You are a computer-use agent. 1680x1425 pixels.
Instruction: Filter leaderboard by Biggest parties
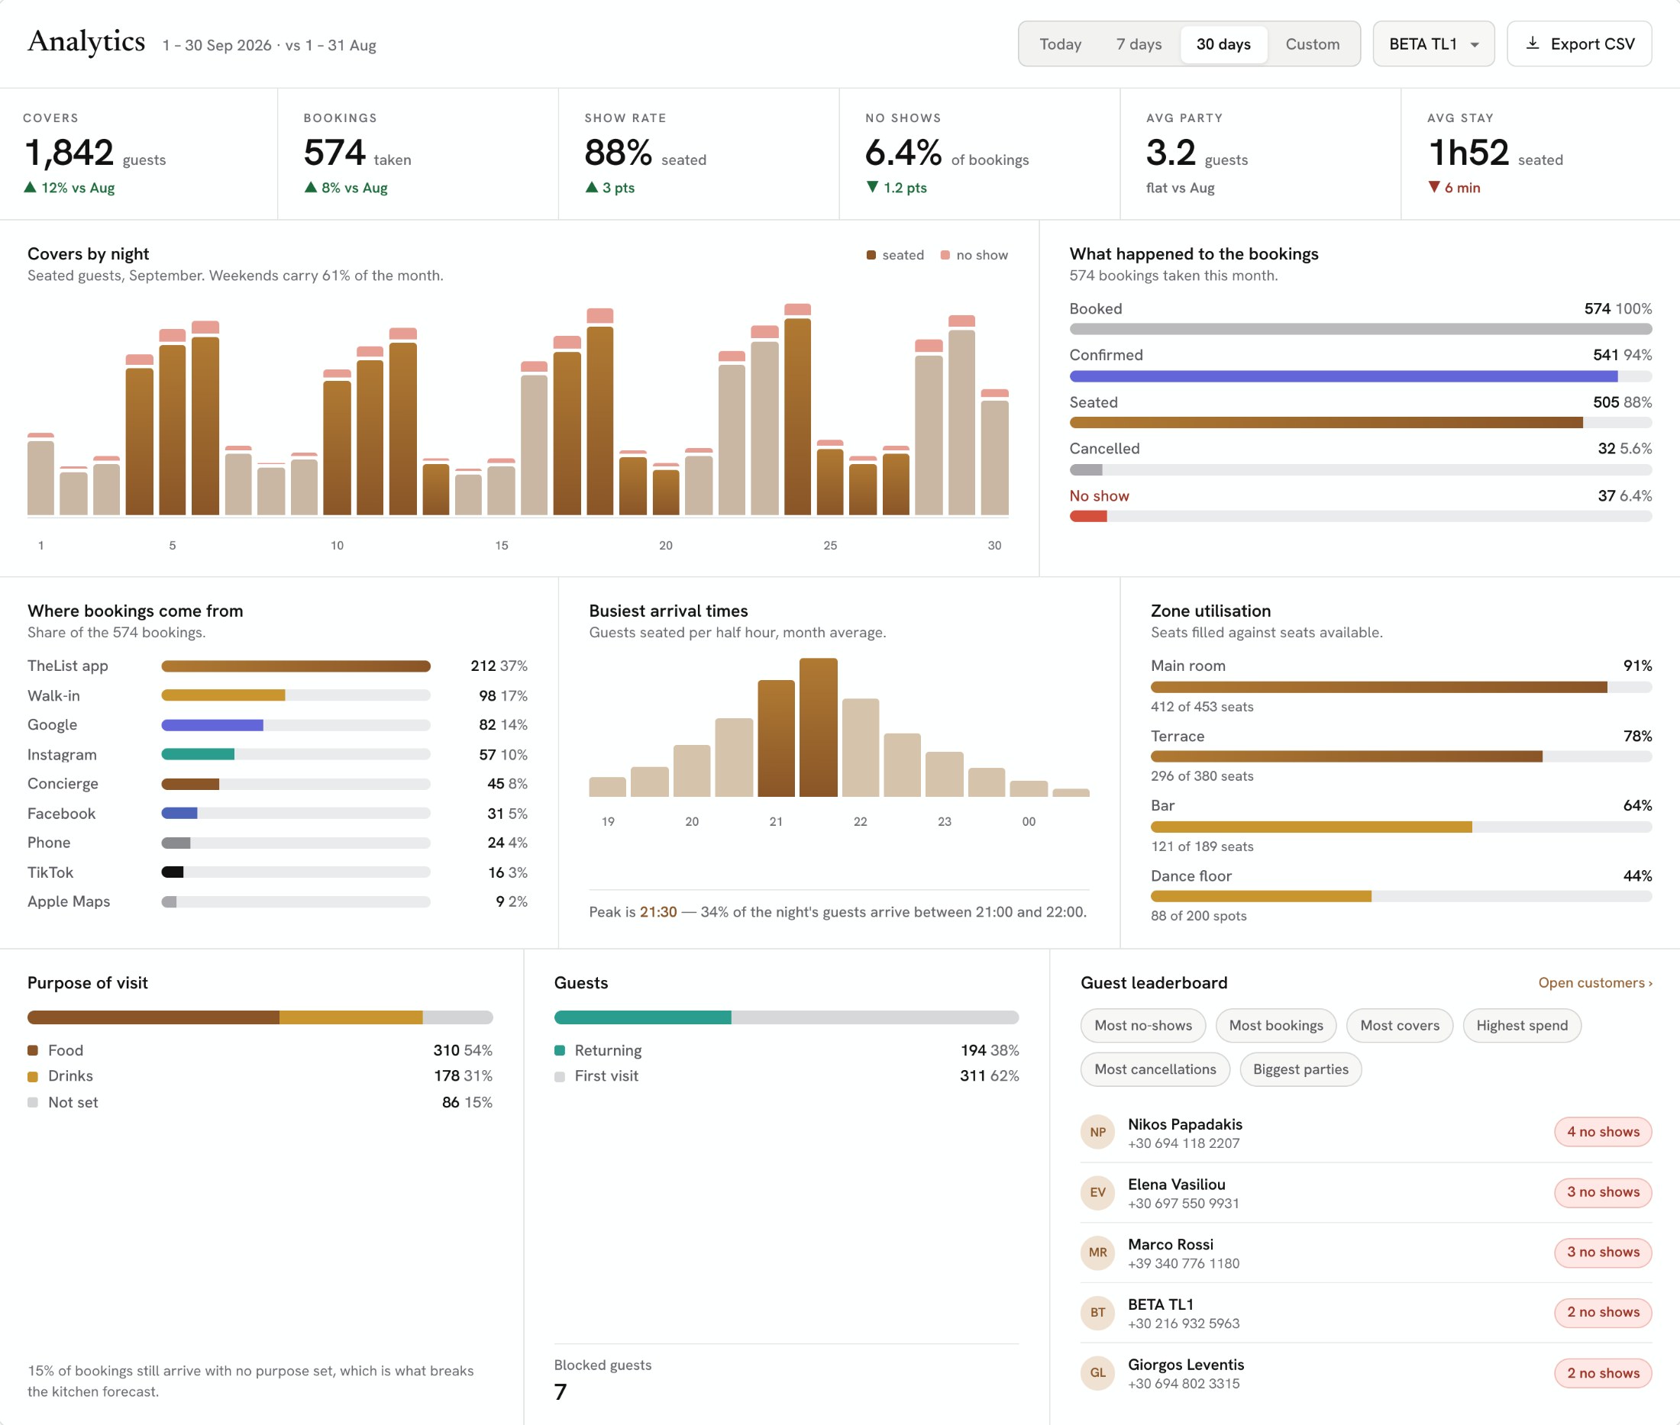1300,1069
